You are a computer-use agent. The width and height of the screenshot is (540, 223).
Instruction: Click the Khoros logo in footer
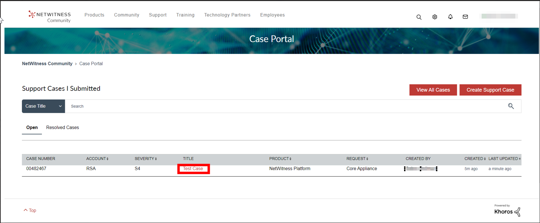[x=507, y=211]
